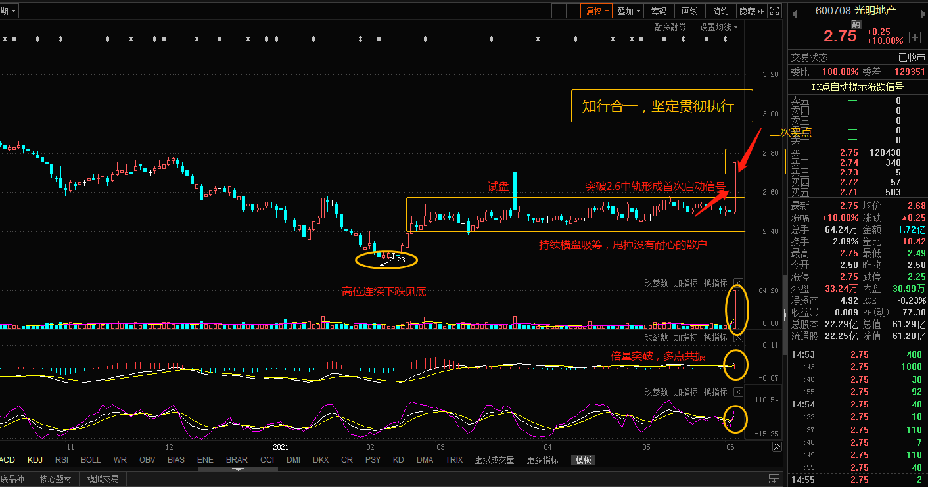This screenshot has height=487, width=928.
Task: Click the download icon at bottom right
Action: (775, 479)
